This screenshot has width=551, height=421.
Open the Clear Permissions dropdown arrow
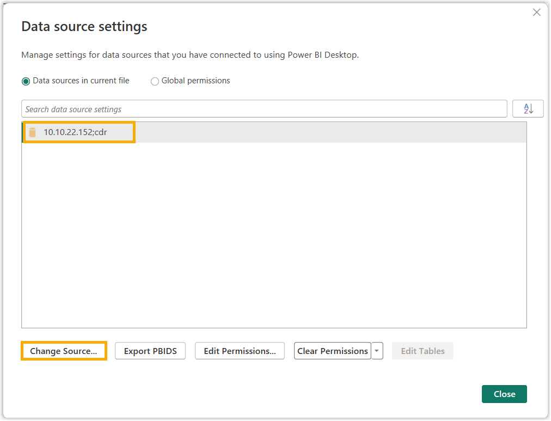click(x=377, y=351)
